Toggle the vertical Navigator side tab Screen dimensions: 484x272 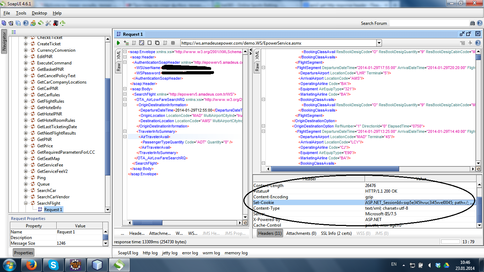[4, 41]
